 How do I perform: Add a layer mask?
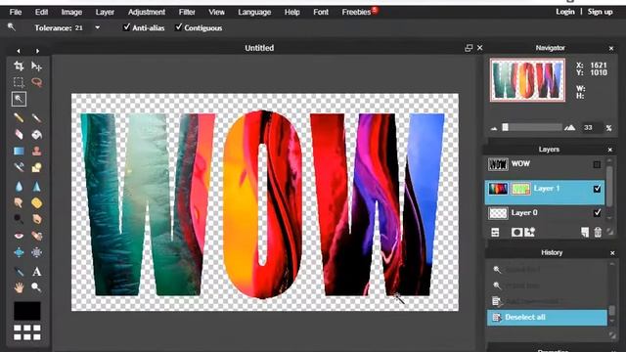(x=516, y=233)
